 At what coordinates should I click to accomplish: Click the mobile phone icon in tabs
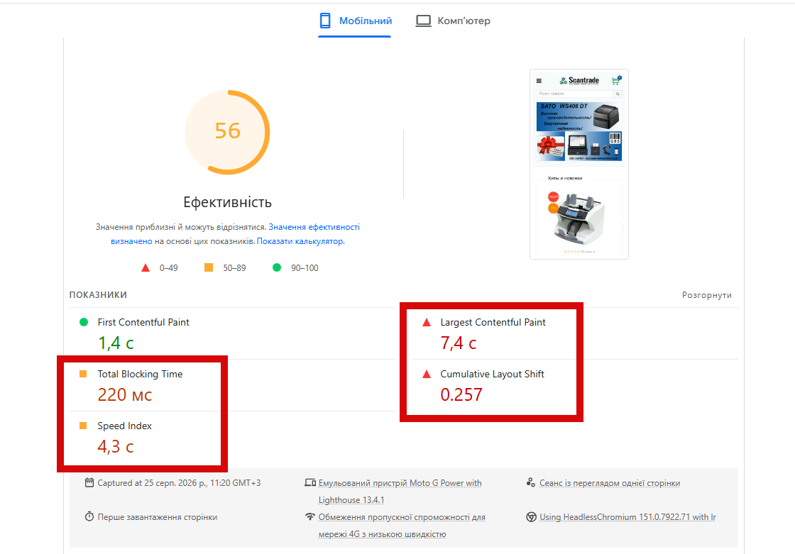[325, 21]
